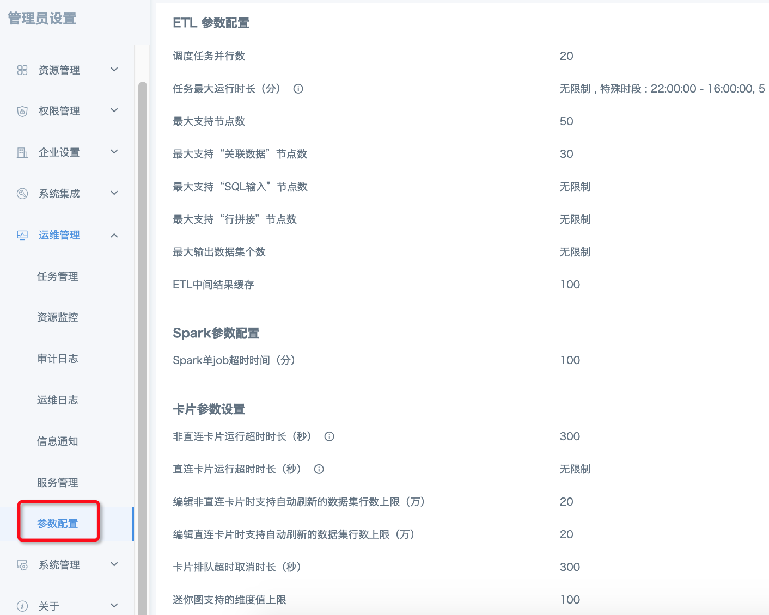
Task: Click the Spark单job超时时间（分） label
Action: 234,360
